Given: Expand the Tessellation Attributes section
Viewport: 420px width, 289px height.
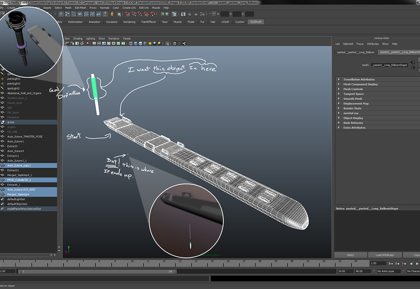Looking at the screenshot, I should (377, 80).
